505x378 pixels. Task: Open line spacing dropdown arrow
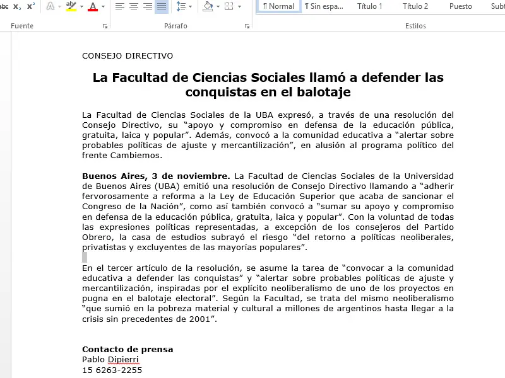(x=191, y=6)
